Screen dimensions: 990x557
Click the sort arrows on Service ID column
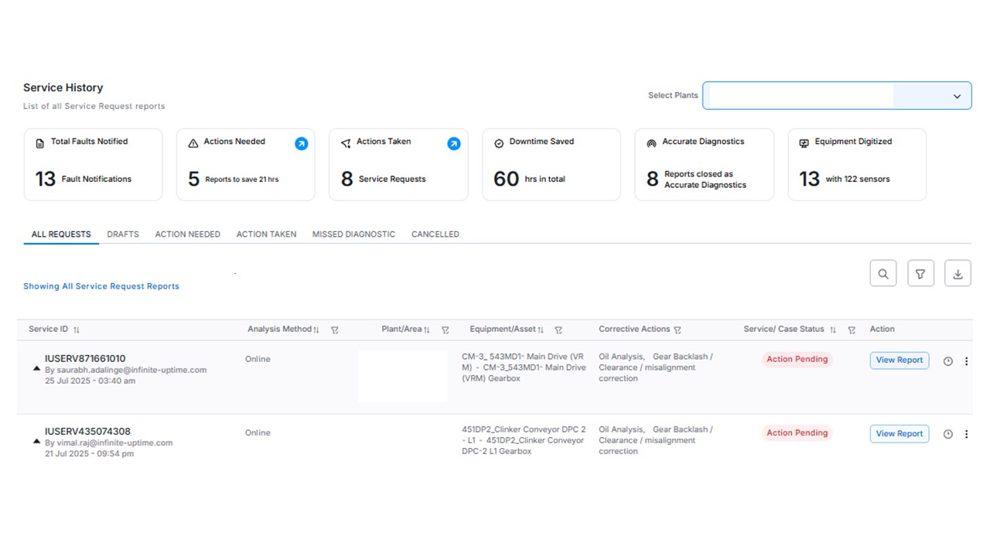pos(74,329)
